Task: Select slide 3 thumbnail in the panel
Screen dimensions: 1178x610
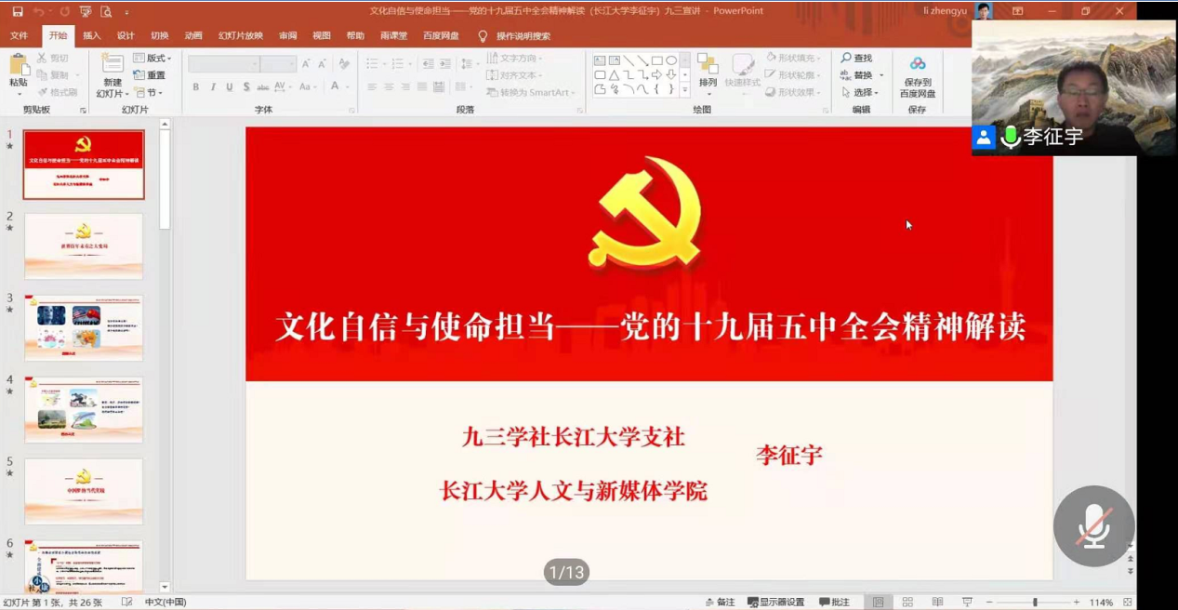Action: click(x=84, y=327)
